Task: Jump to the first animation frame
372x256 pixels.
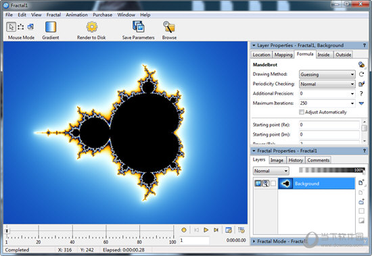Action: point(196,230)
